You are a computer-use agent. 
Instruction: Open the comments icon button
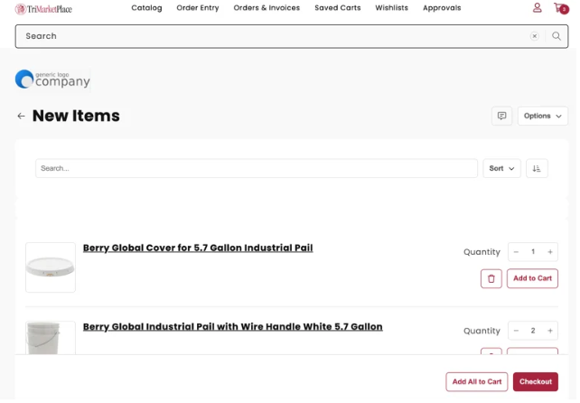tap(501, 116)
